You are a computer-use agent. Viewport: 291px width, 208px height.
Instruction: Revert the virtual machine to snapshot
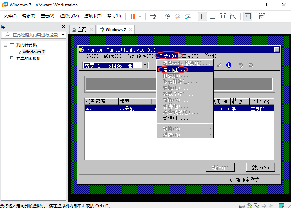coord(178,16)
